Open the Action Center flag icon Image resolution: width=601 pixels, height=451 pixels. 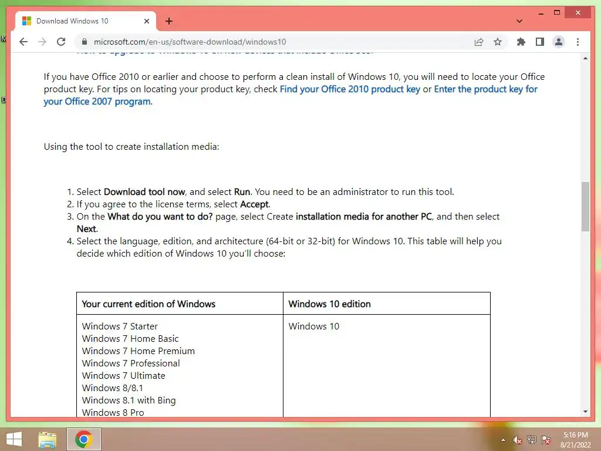(546, 440)
